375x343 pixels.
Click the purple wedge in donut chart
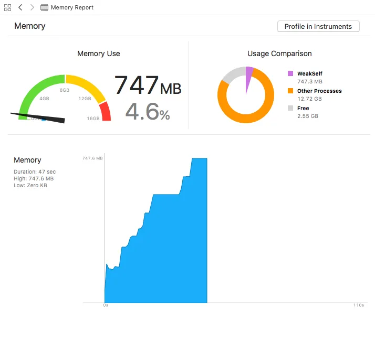point(248,77)
